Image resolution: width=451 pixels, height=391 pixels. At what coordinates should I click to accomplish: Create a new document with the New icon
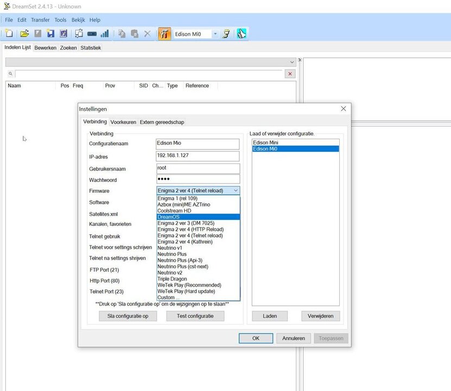(9, 33)
